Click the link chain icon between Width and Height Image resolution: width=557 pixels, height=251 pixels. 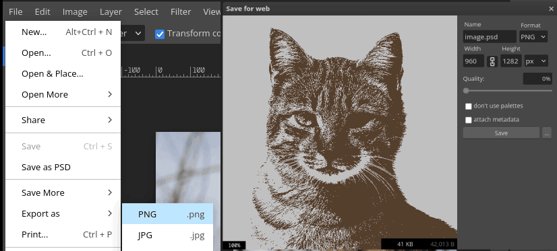coord(492,61)
